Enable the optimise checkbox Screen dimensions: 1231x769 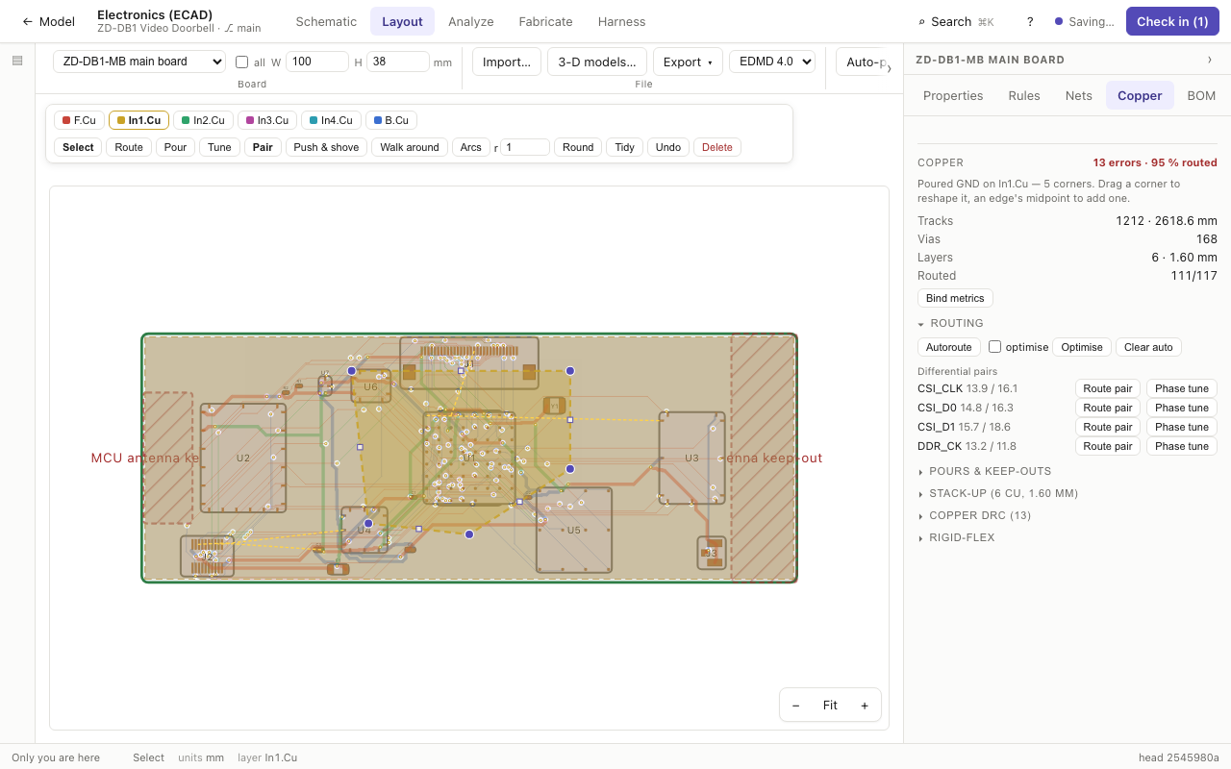pyautogui.click(x=995, y=347)
